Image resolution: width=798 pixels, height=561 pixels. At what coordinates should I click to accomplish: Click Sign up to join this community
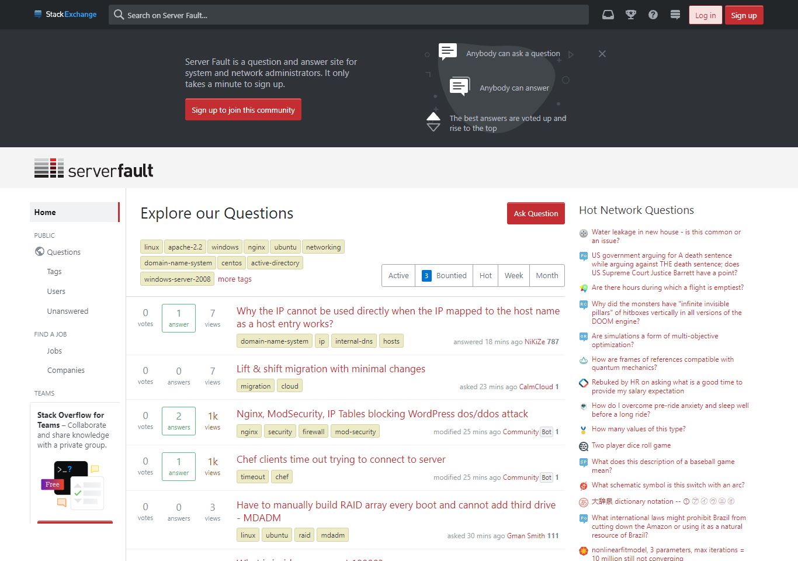243,110
